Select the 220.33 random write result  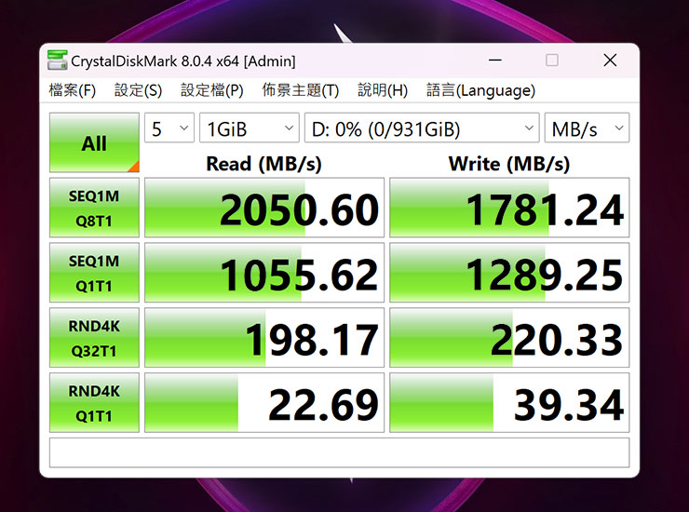(x=509, y=338)
